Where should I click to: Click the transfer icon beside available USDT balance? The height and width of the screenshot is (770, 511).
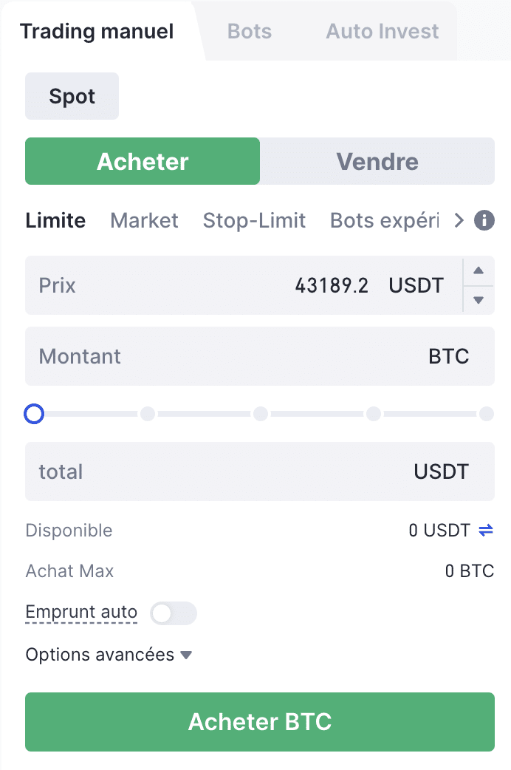487,530
